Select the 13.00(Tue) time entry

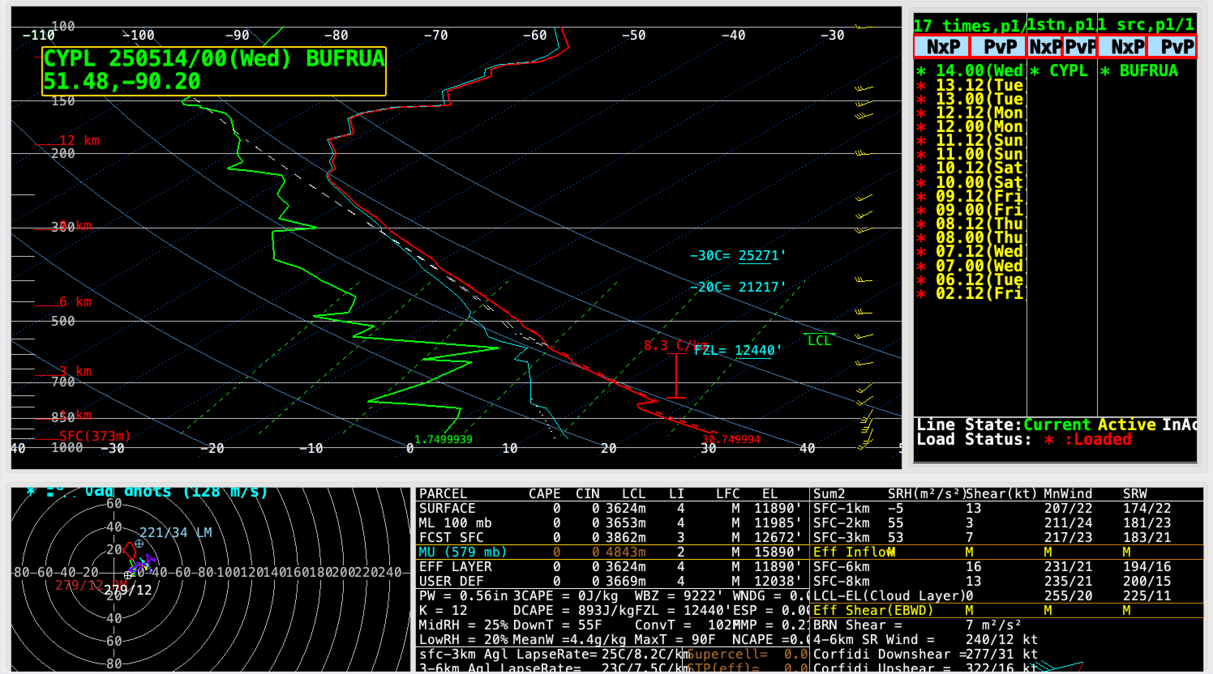[970, 99]
